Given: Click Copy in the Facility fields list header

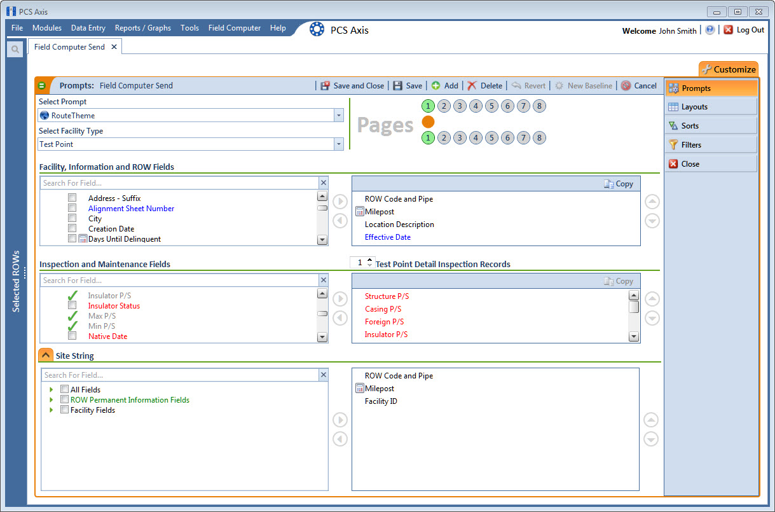Looking at the screenshot, I should [x=619, y=184].
